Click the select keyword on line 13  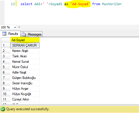tap(26, 4)
